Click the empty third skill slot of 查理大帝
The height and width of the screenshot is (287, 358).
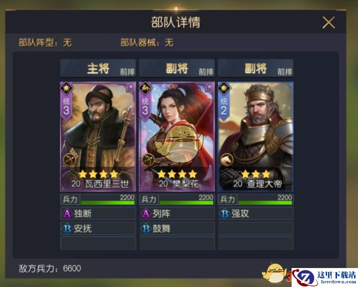[256, 243]
